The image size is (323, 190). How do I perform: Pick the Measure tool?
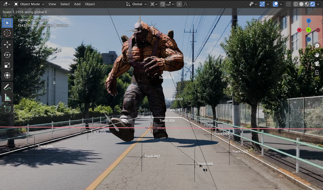tap(7, 98)
